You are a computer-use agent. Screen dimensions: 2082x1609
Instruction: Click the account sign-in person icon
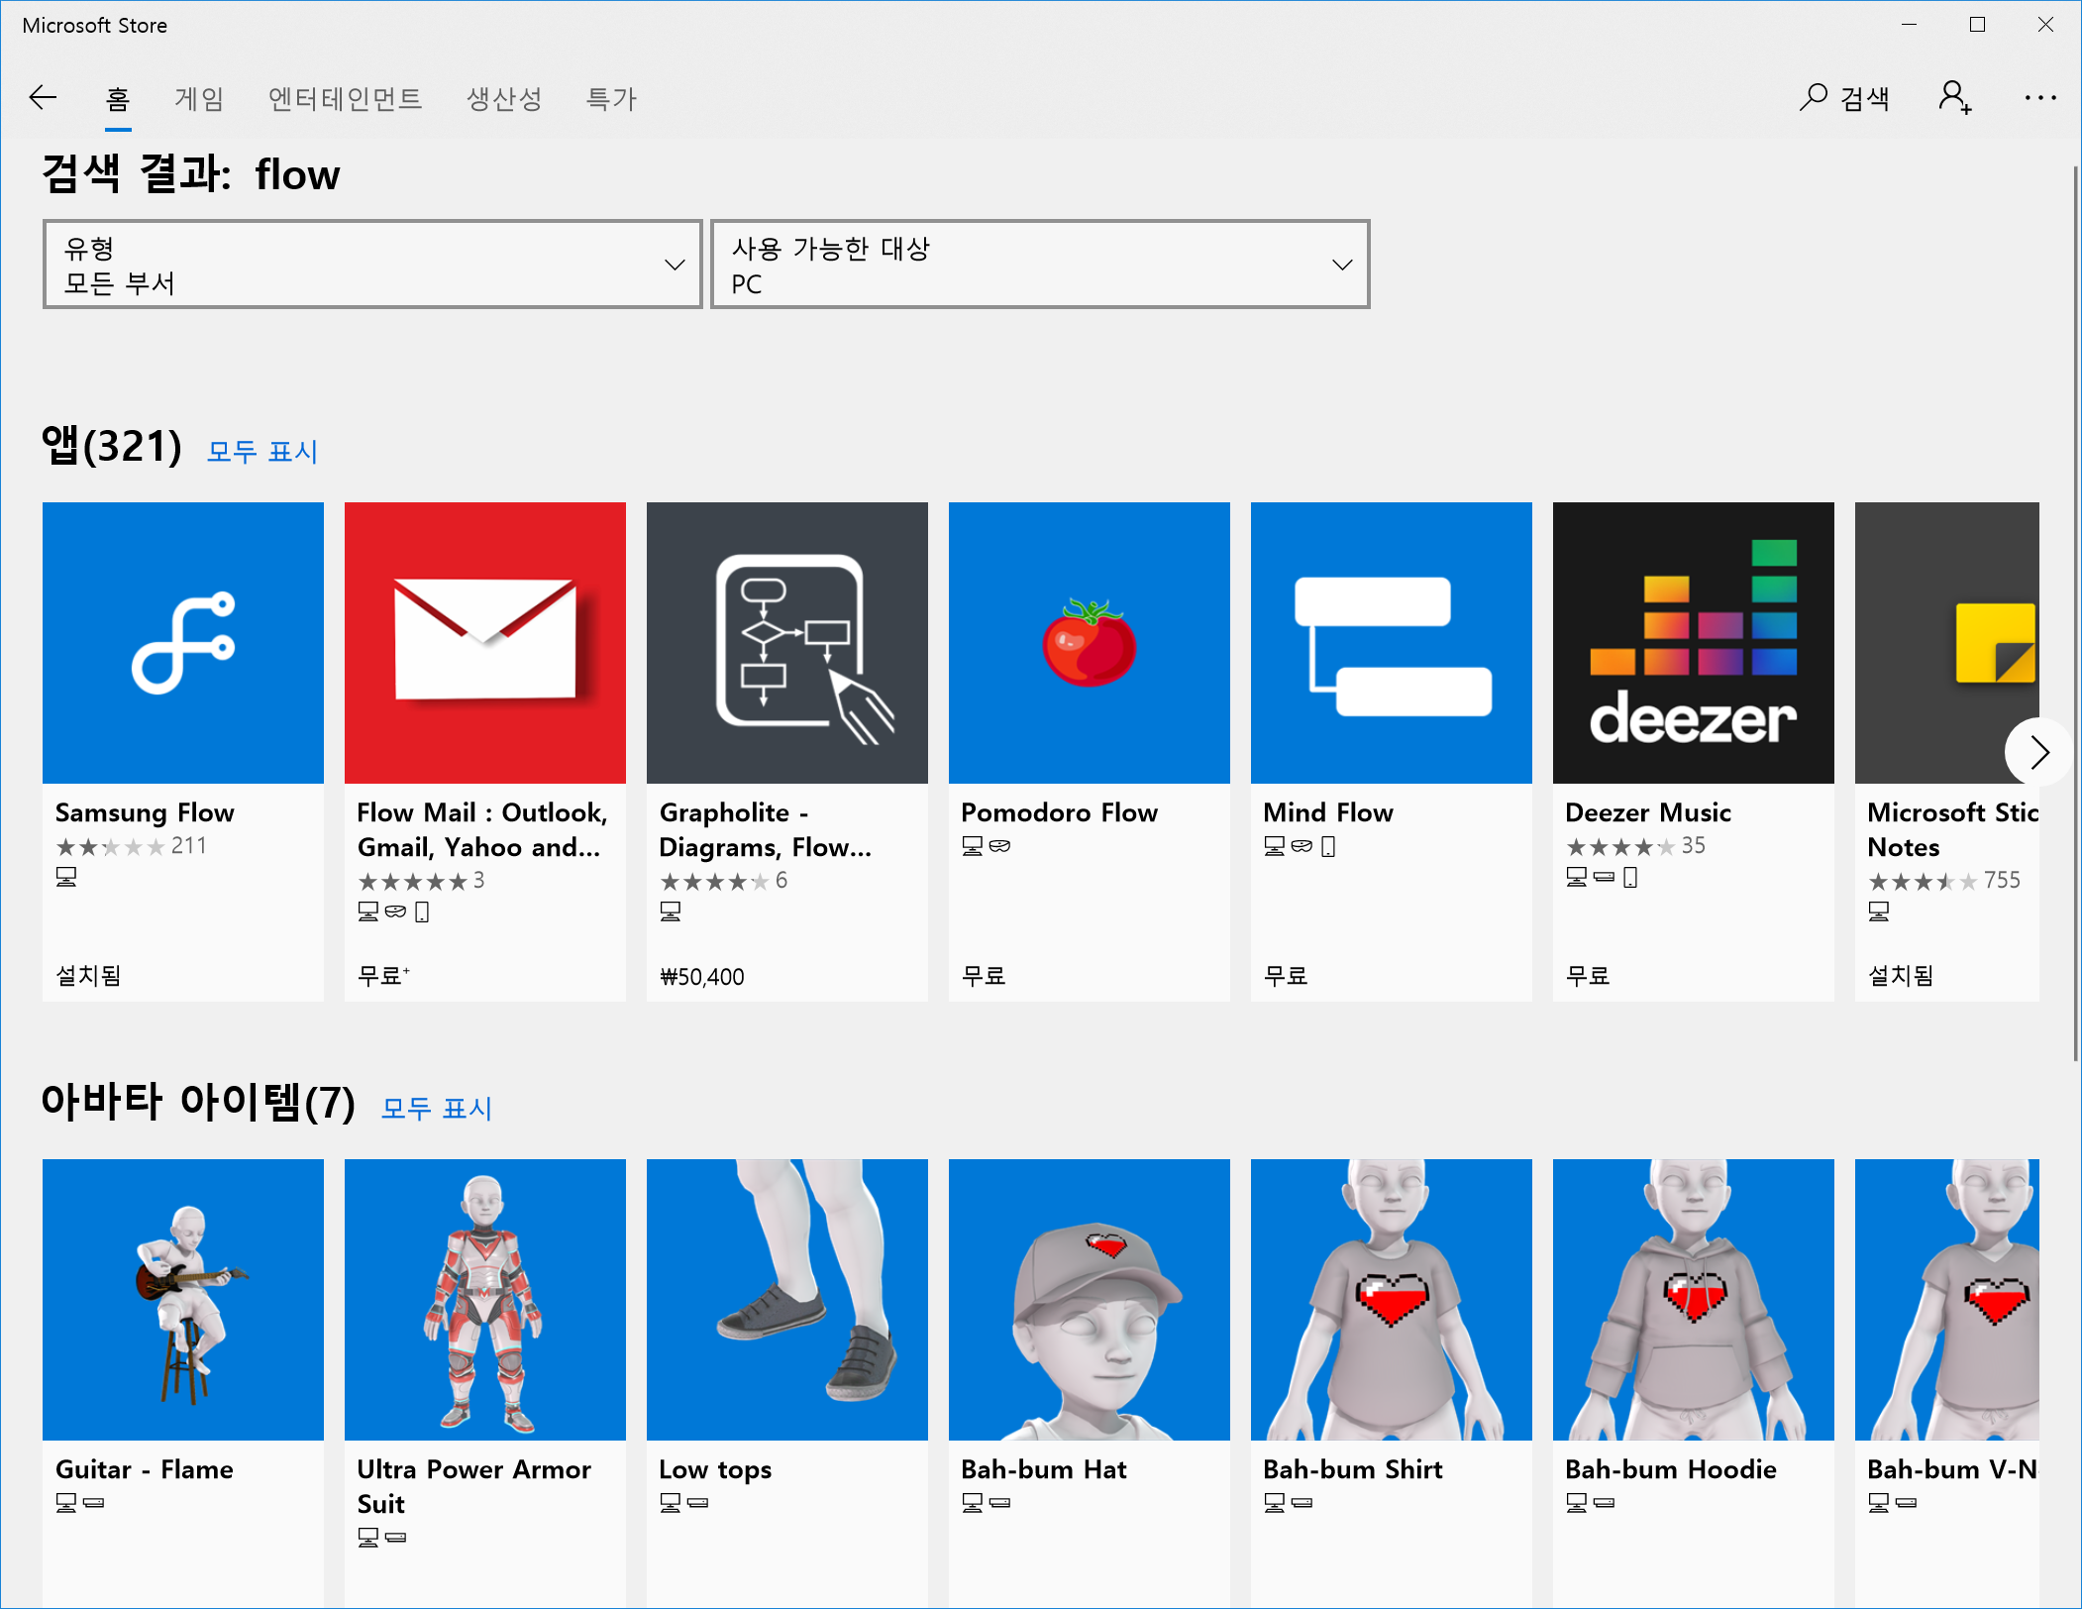[1954, 97]
